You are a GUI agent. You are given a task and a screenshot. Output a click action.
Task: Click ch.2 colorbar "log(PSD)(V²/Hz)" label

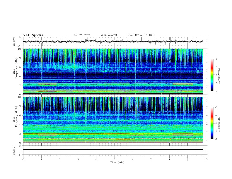pyautogui.click(x=219, y=125)
